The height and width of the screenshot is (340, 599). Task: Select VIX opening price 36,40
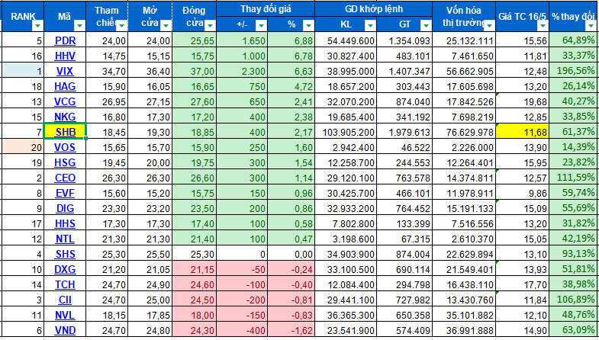(x=150, y=71)
